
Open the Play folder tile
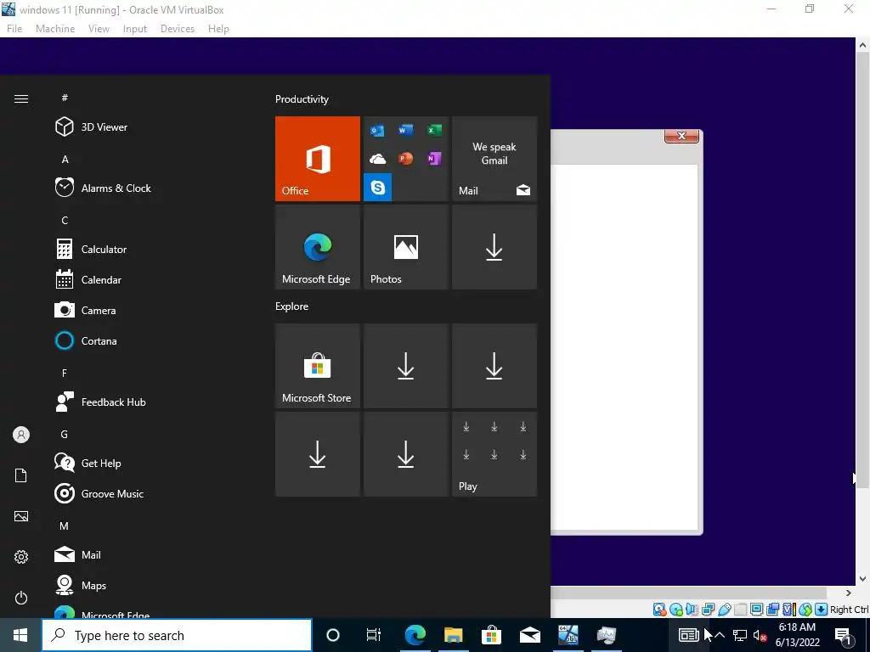494,454
